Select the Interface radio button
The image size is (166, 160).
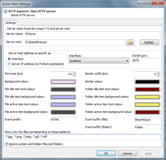pos(9,59)
